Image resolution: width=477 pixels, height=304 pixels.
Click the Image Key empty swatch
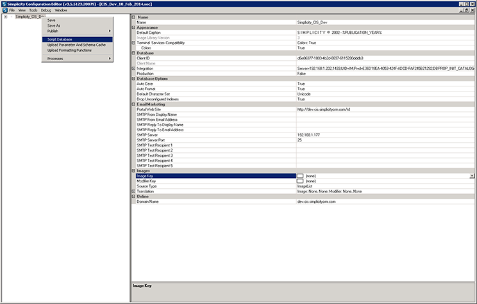[300, 176]
